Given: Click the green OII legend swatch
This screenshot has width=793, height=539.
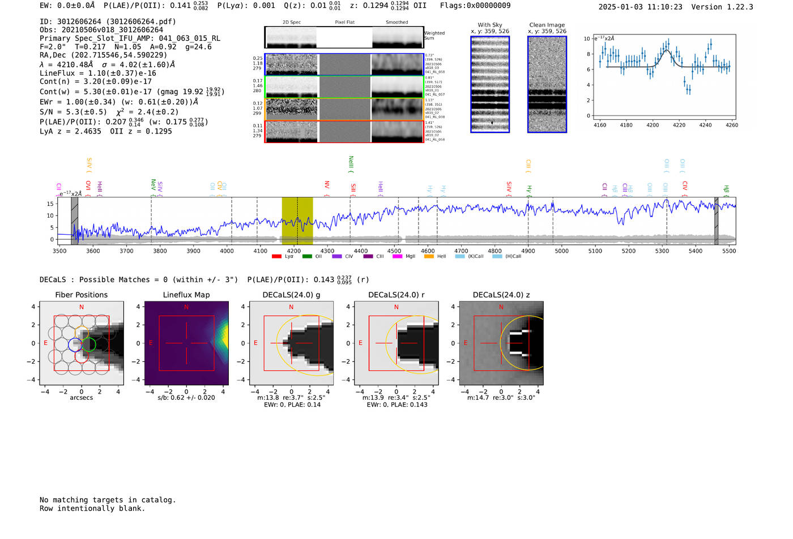Looking at the screenshot, I should [x=307, y=257].
